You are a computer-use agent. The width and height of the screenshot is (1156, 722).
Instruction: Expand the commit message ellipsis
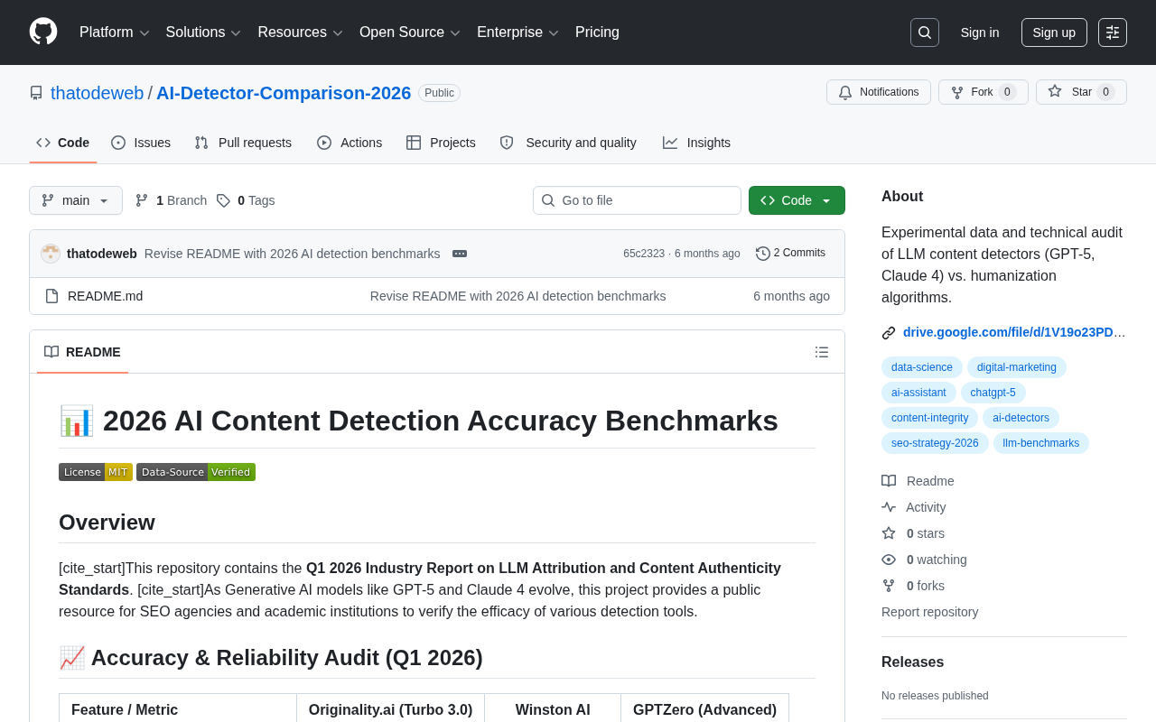point(460,254)
